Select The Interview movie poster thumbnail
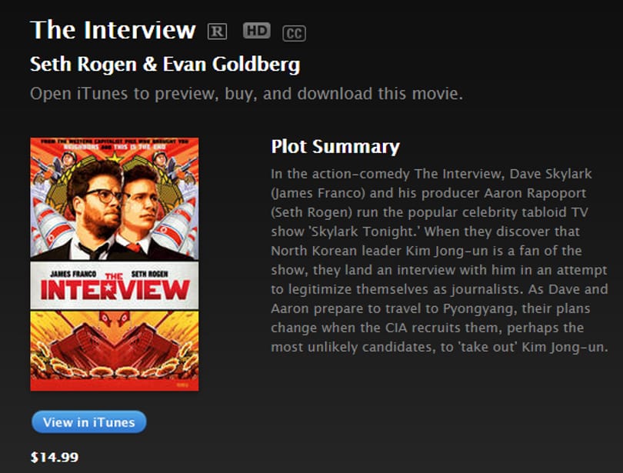The width and height of the screenshot is (623, 473). point(115,264)
